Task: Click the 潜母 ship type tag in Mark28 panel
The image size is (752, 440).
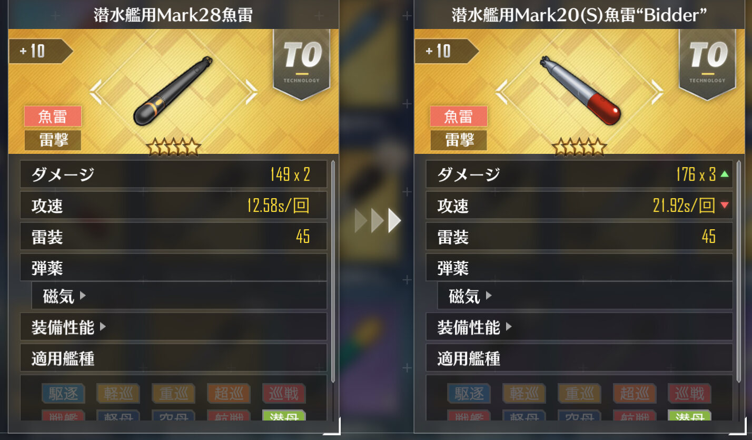Action: (x=284, y=417)
